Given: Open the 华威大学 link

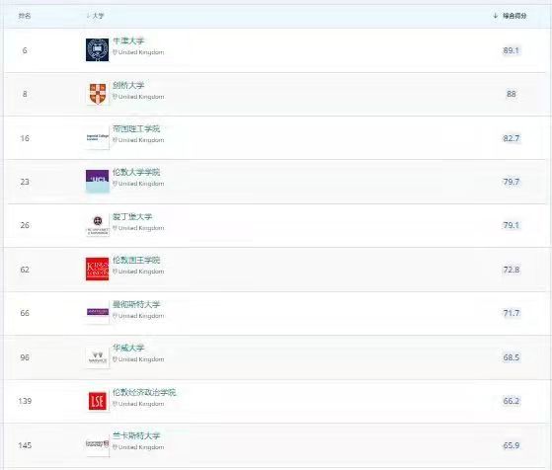Looking at the screenshot, I should pos(128,348).
